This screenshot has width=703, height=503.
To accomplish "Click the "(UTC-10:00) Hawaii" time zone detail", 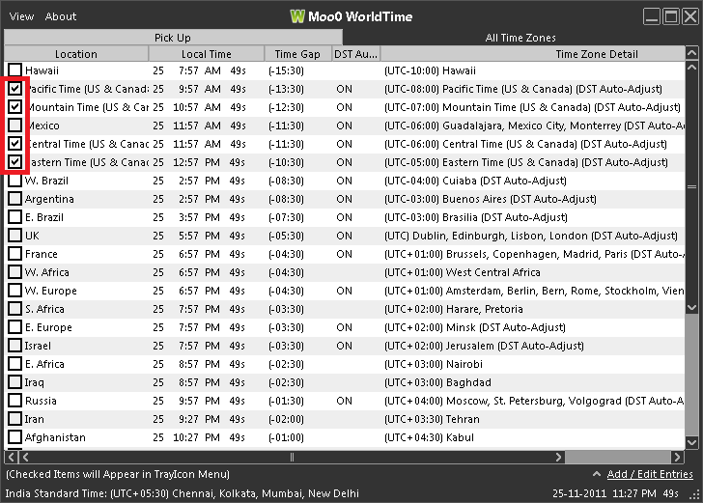I will [430, 70].
